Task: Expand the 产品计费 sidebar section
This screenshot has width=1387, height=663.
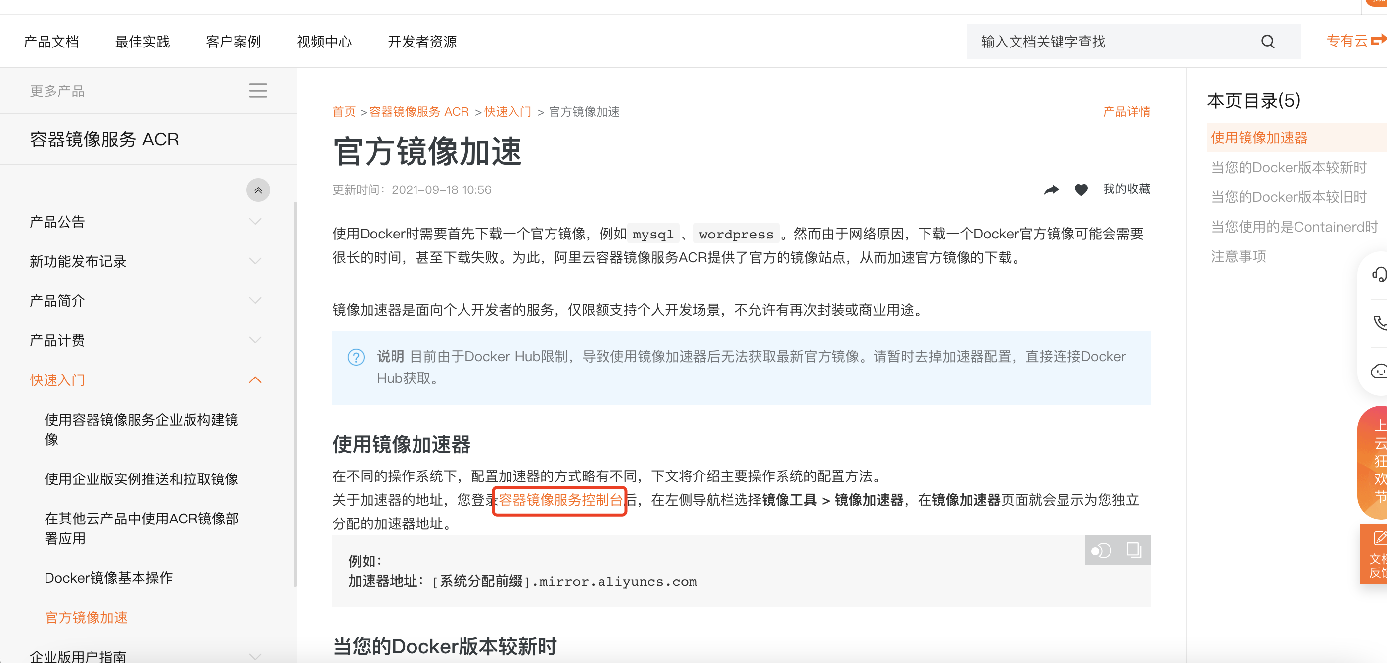Action: pos(255,340)
